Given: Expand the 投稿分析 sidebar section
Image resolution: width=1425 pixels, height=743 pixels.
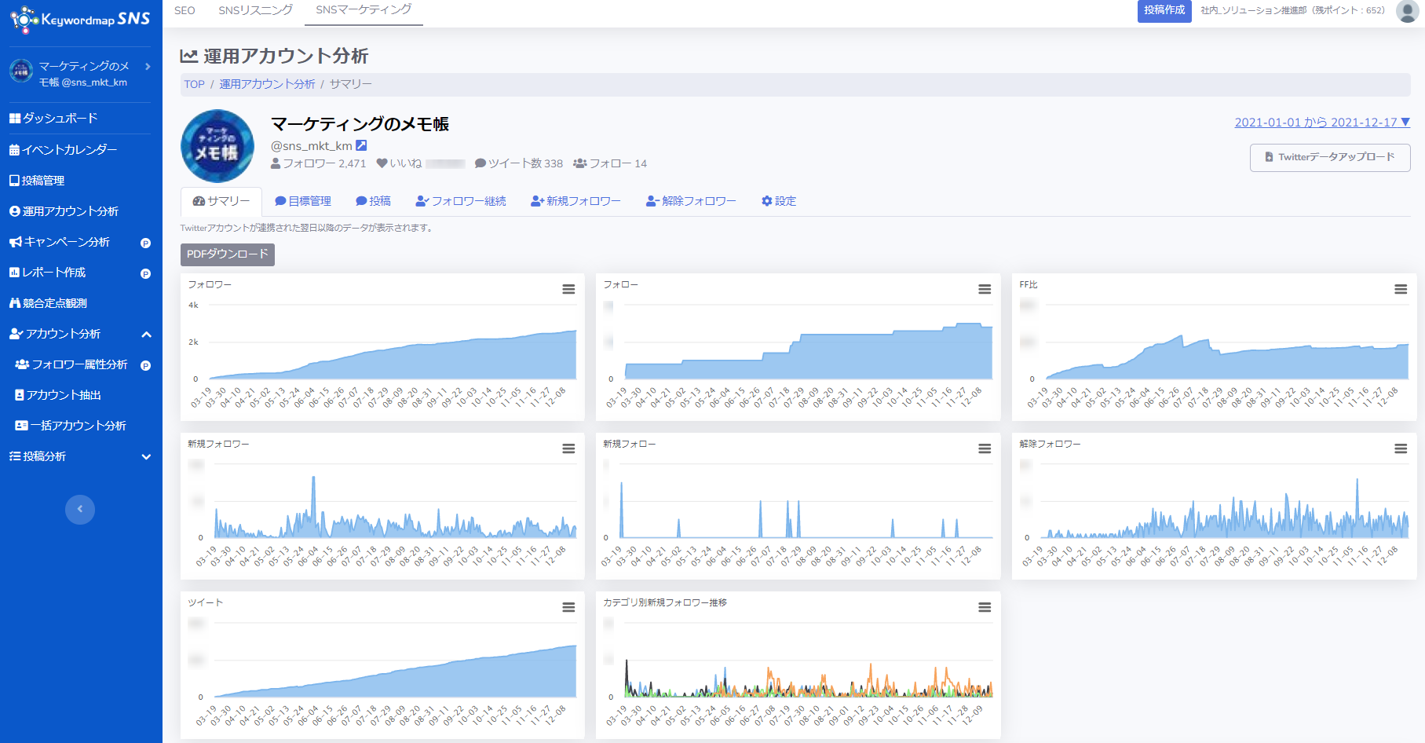Looking at the screenshot, I should (146, 456).
